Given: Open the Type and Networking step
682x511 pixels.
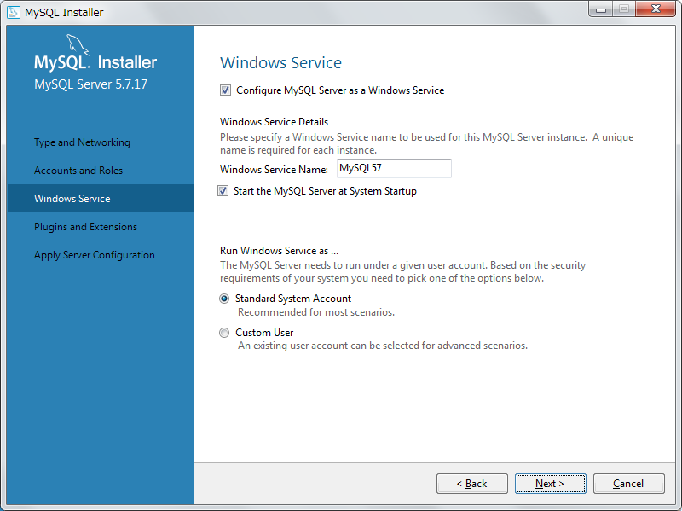Looking at the screenshot, I should (82, 142).
